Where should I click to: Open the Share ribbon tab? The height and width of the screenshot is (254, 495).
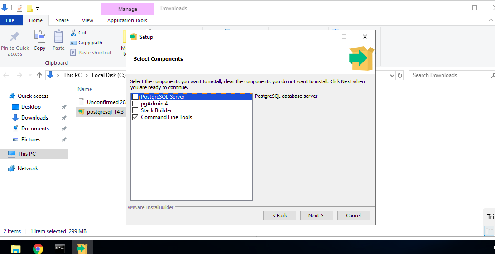(62, 20)
